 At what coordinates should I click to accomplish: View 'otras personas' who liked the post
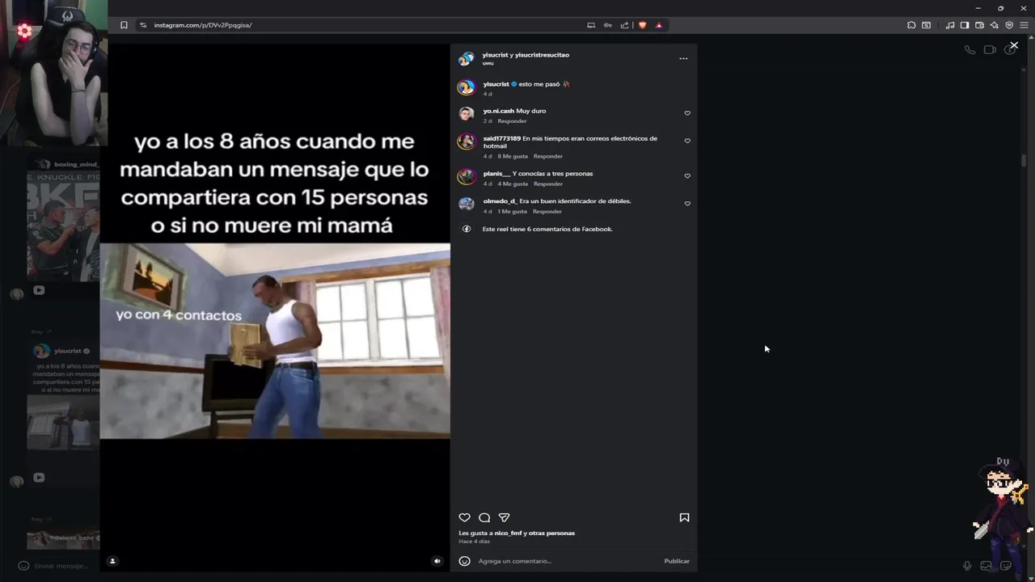tap(552, 533)
